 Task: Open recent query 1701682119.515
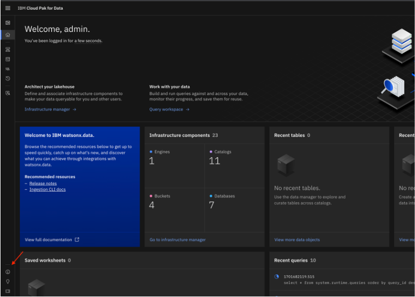click(298, 277)
